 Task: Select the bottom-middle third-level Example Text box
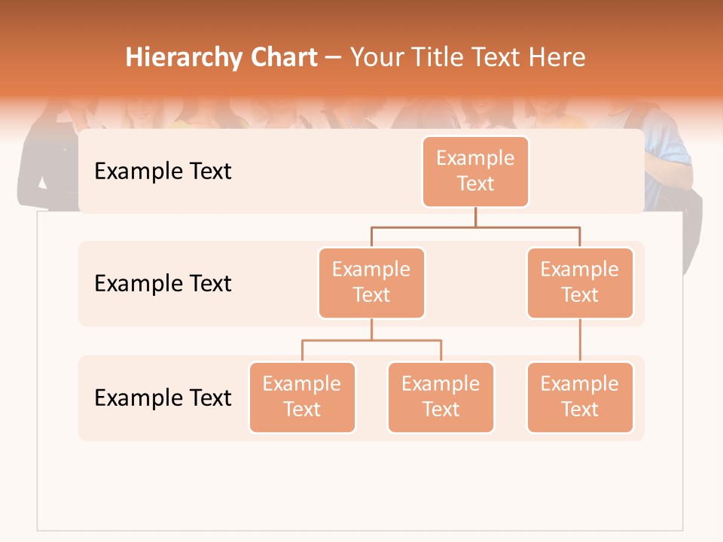441,397
